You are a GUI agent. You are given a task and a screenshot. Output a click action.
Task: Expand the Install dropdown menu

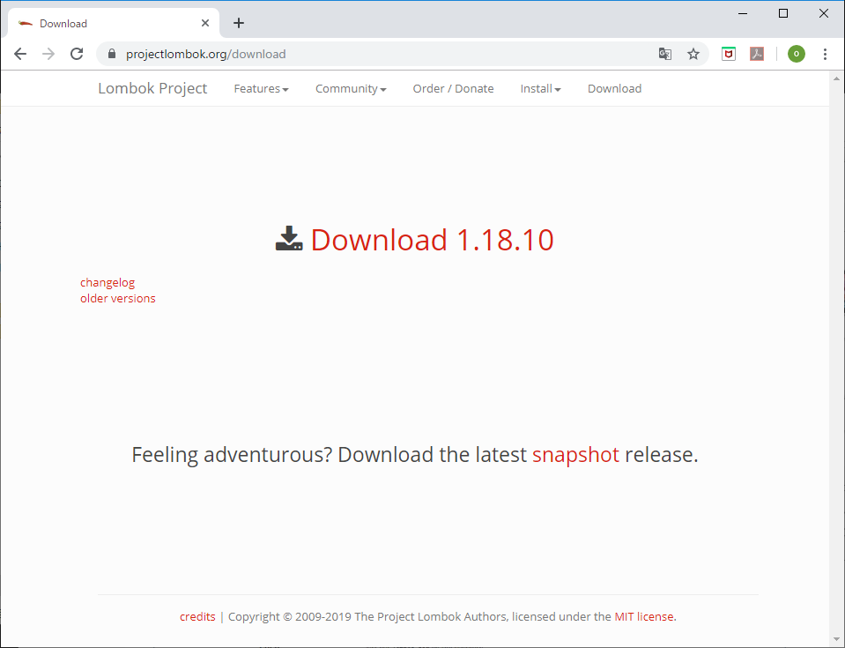(x=540, y=89)
